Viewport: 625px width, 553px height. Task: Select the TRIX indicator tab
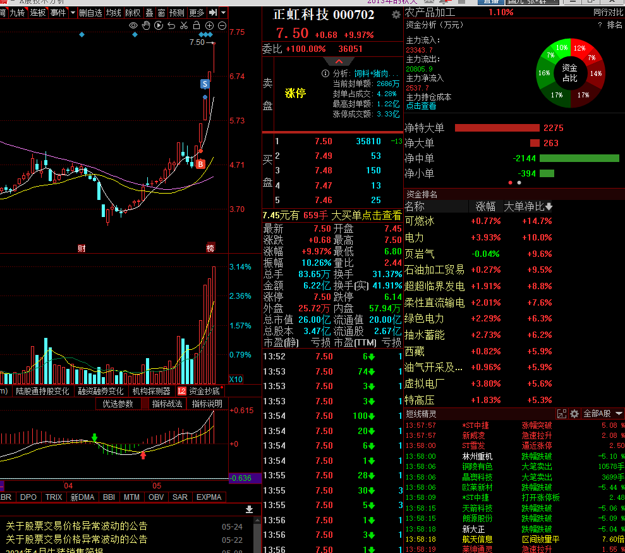[x=54, y=497]
